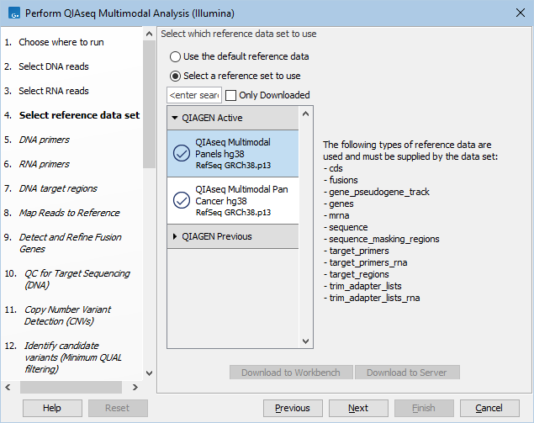
Task: Click steps panel horizontal scrollbar thumb
Action: coord(71,387)
